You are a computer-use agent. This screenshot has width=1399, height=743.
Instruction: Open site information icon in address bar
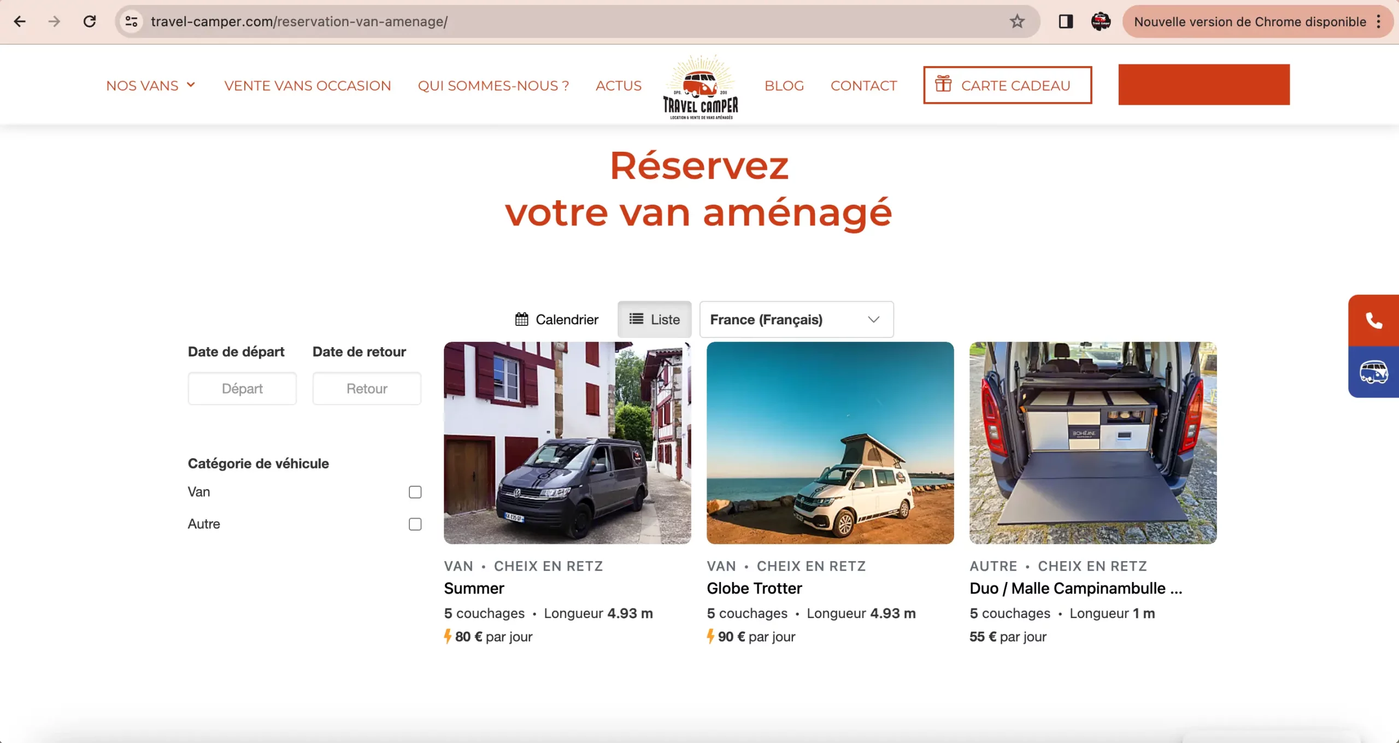coord(131,21)
